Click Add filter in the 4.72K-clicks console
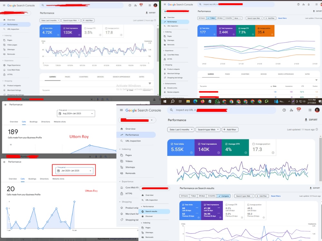322x241 pixels. (x=88, y=20)
